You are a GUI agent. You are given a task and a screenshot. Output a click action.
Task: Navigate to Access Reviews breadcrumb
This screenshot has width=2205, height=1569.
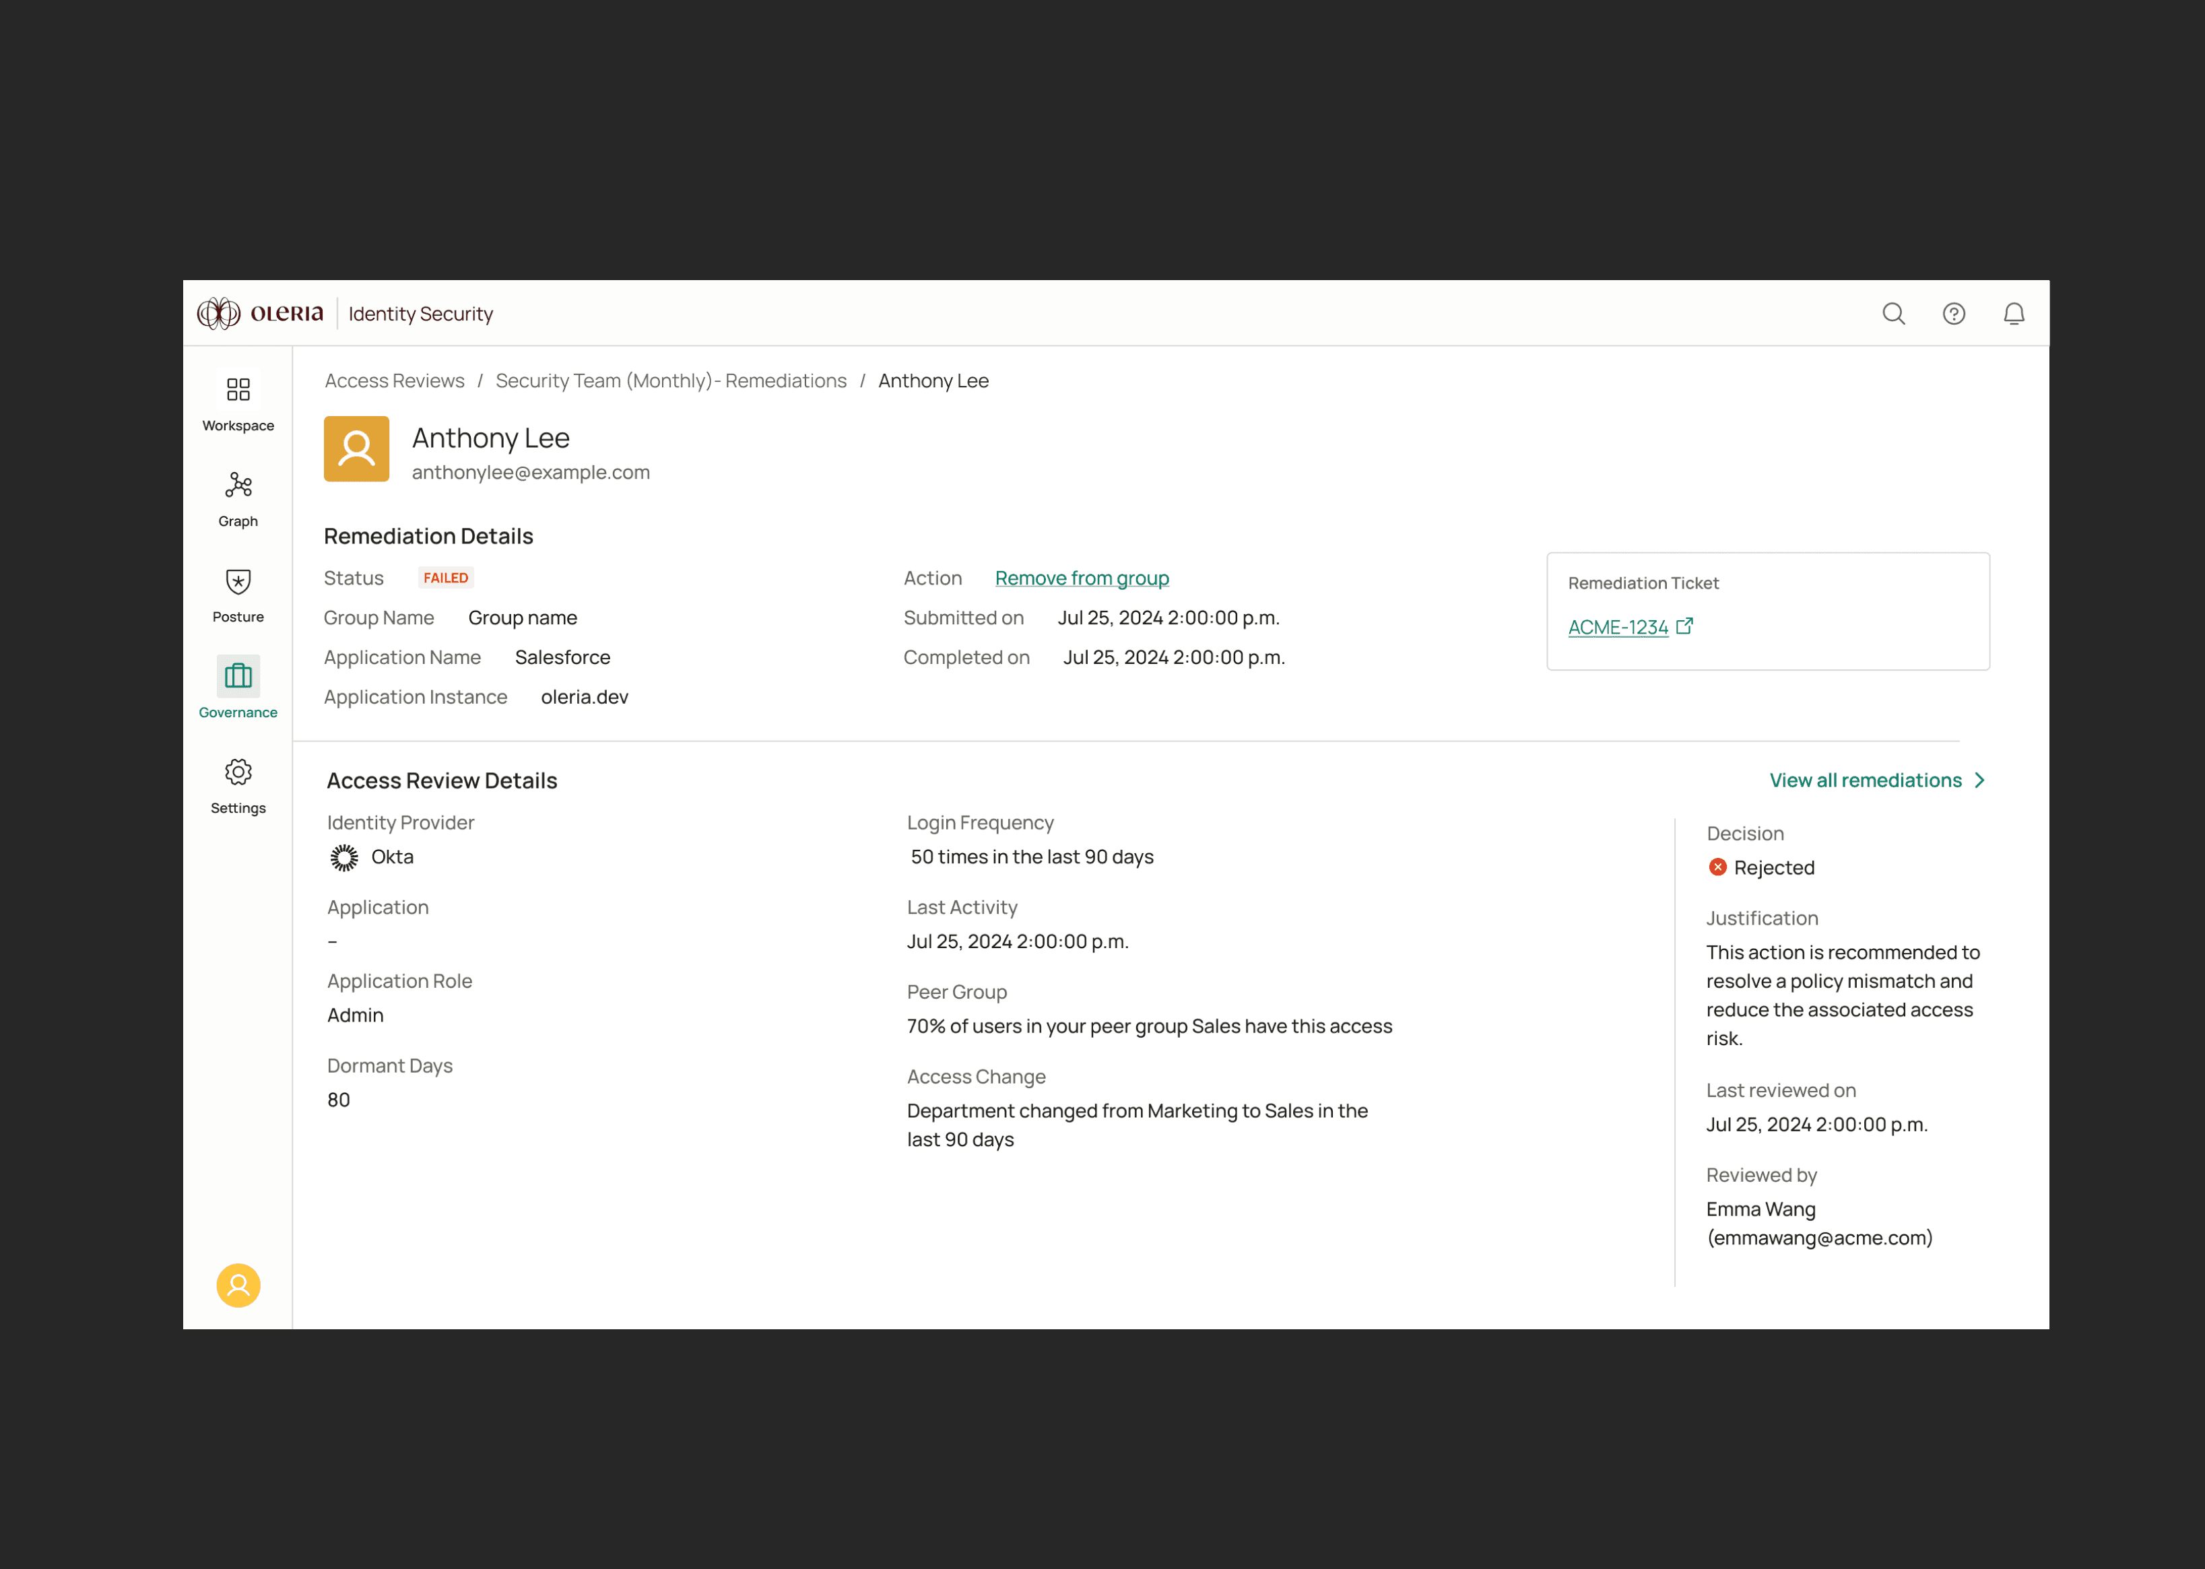click(x=394, y=380)
